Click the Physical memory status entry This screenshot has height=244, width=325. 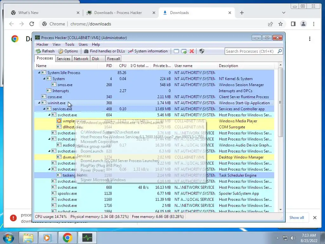coord(99,217)
